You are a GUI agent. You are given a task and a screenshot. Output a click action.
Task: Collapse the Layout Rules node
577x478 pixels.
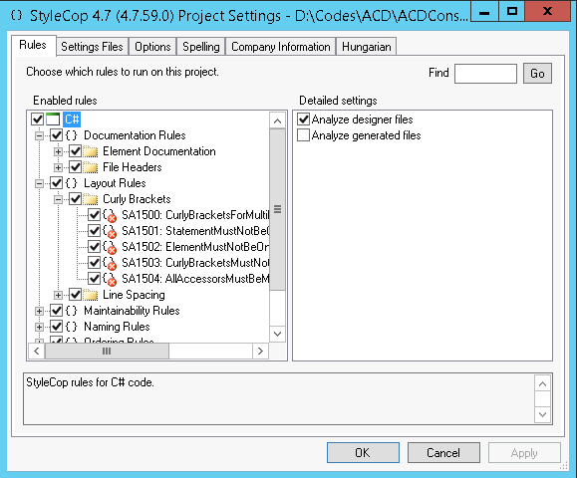pos(39,183)
